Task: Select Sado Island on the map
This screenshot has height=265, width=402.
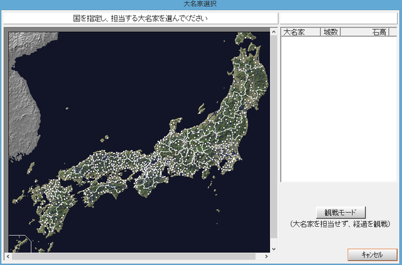Action: pos(202,109)
